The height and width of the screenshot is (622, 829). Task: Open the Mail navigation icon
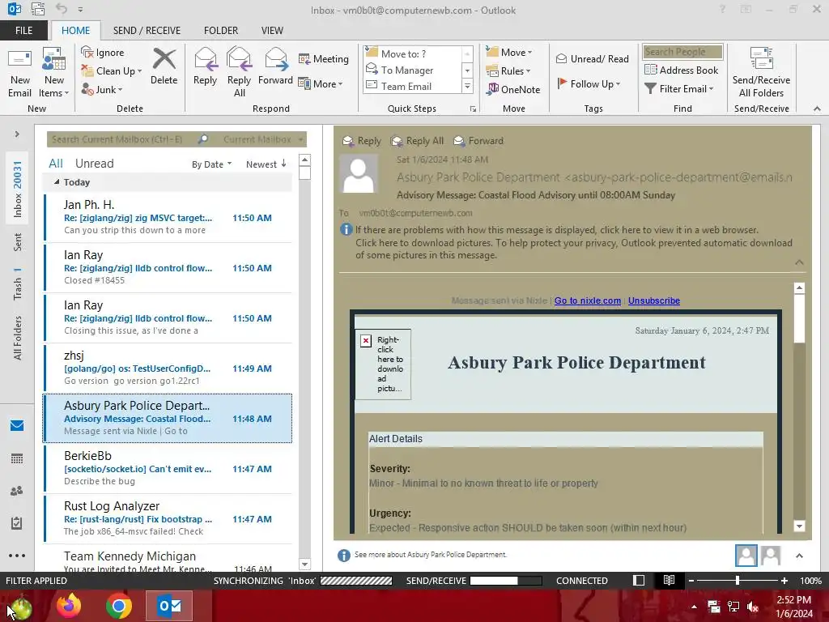click(x=17, y=425)
